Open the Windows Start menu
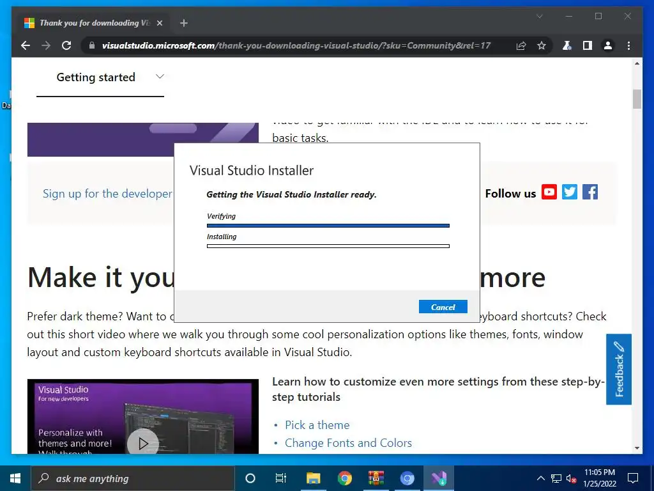 (x=15, y=478)
